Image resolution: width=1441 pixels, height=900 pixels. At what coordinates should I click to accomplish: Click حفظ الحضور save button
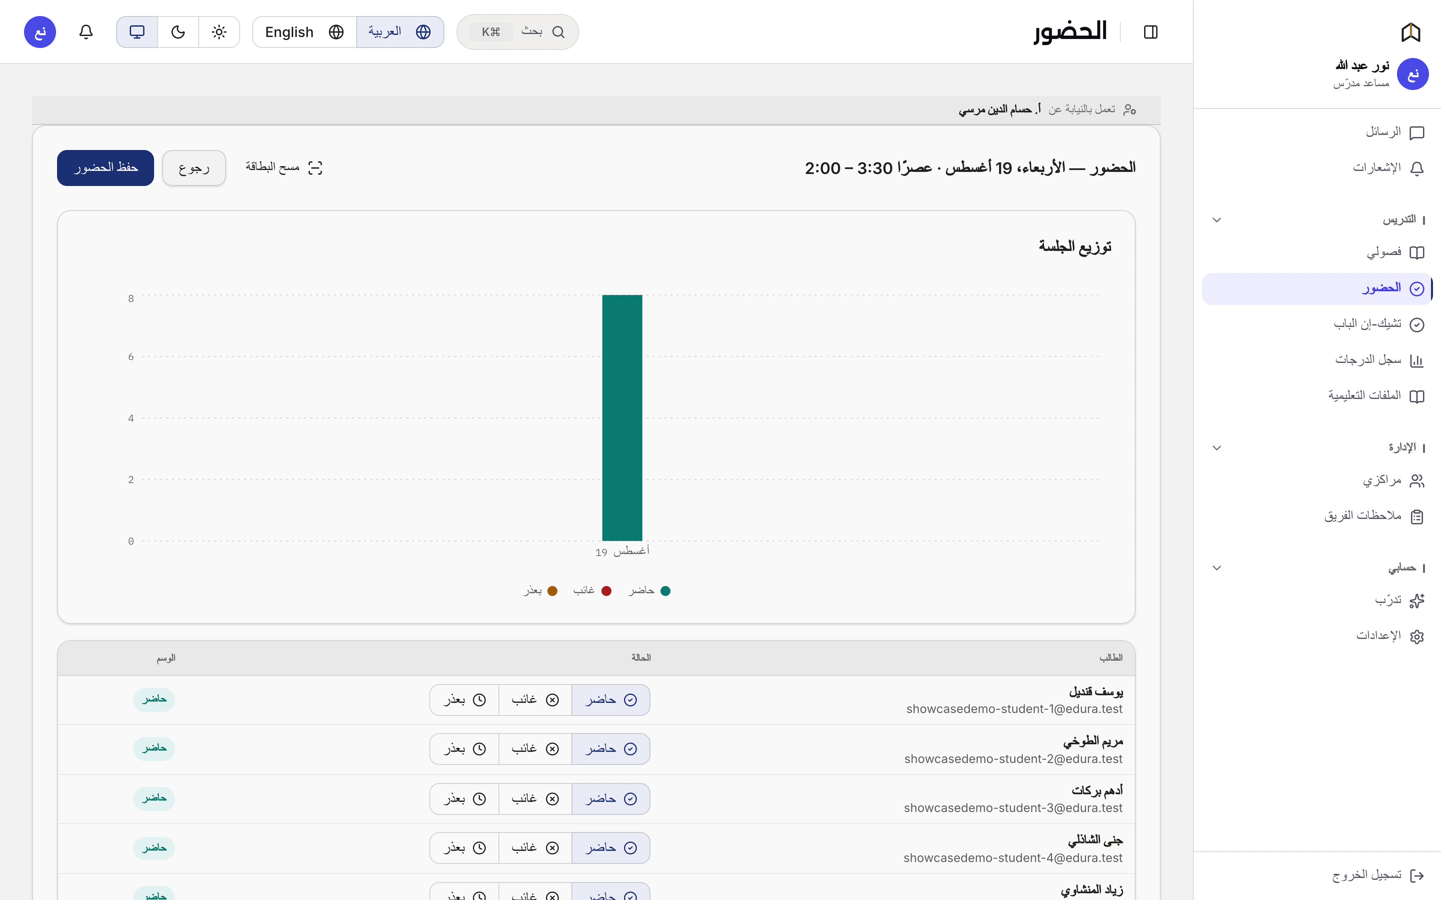click(x=105, y=168)
